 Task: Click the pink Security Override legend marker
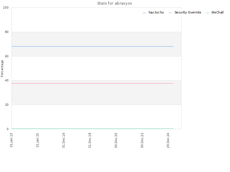tap(170, 13)
